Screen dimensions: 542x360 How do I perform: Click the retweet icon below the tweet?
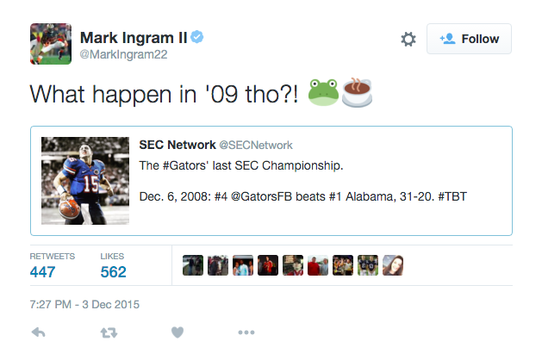[x=109, y=332]
